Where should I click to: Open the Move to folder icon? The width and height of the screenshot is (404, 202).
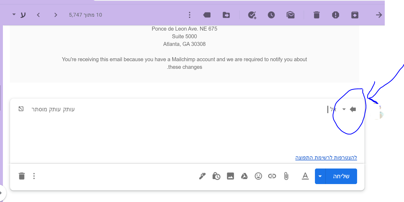coord(226,15)
